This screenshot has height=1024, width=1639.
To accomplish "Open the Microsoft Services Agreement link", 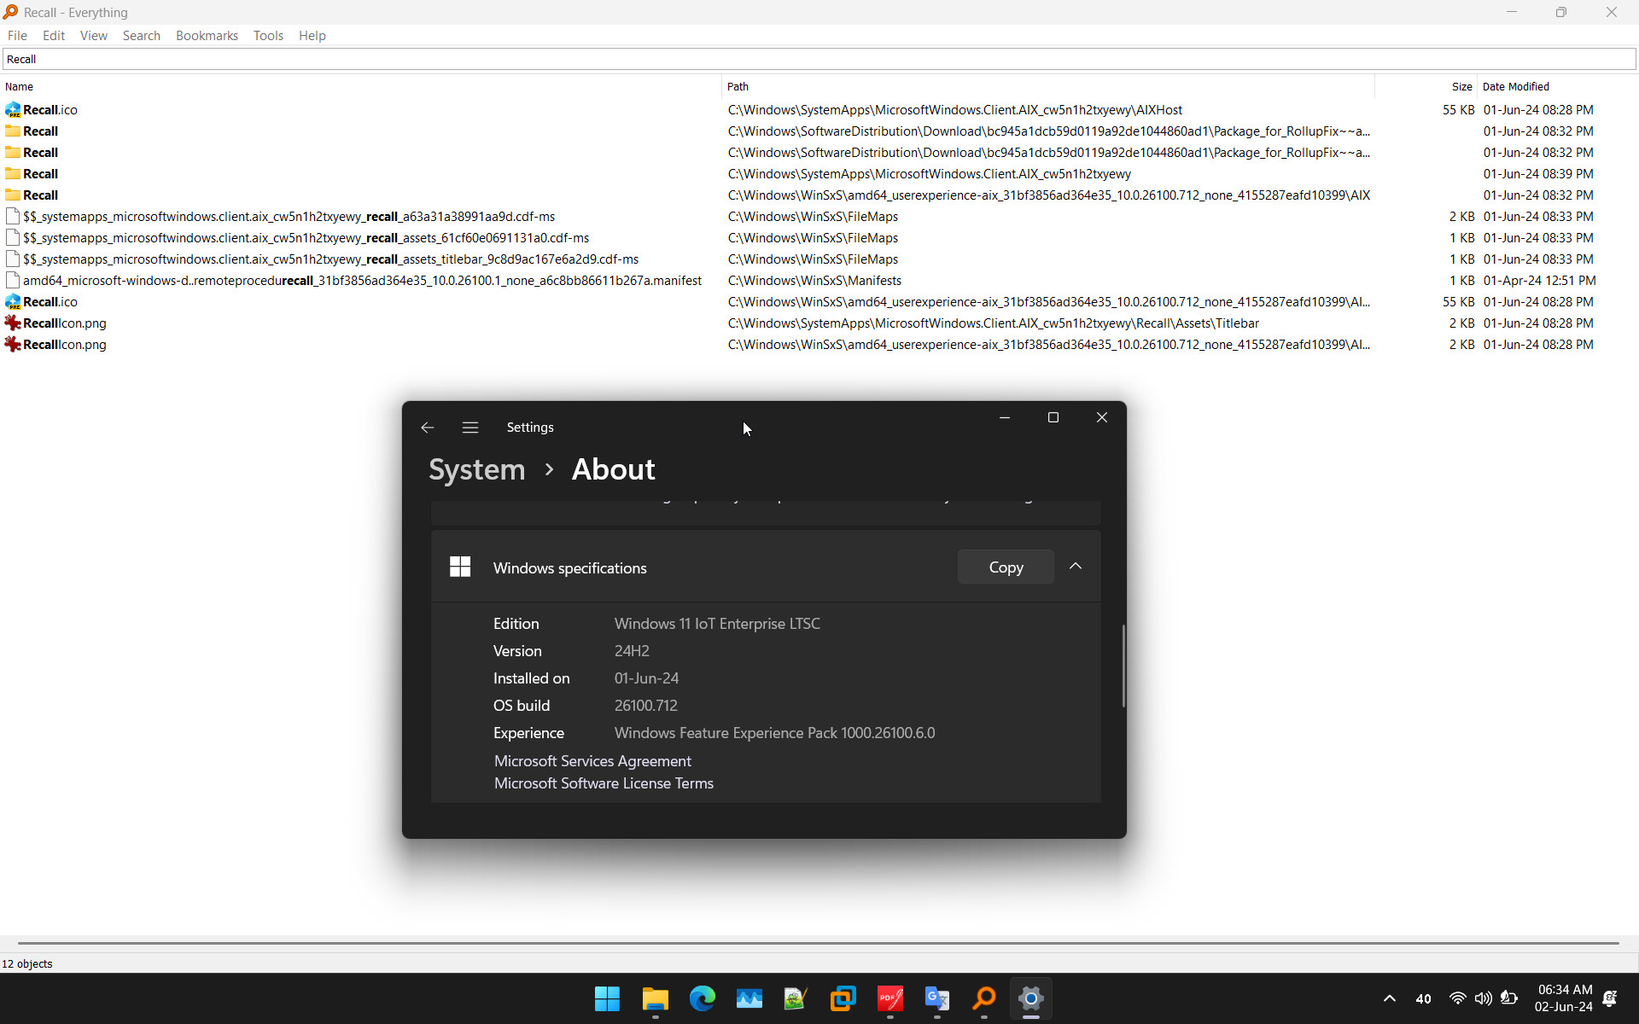I will coord(592,761).
